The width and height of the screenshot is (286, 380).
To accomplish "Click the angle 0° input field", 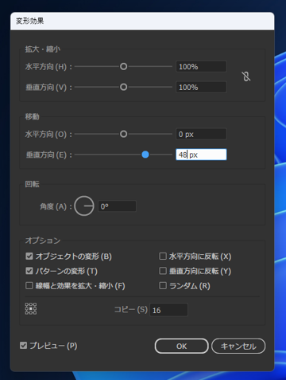I will point(118,206).
